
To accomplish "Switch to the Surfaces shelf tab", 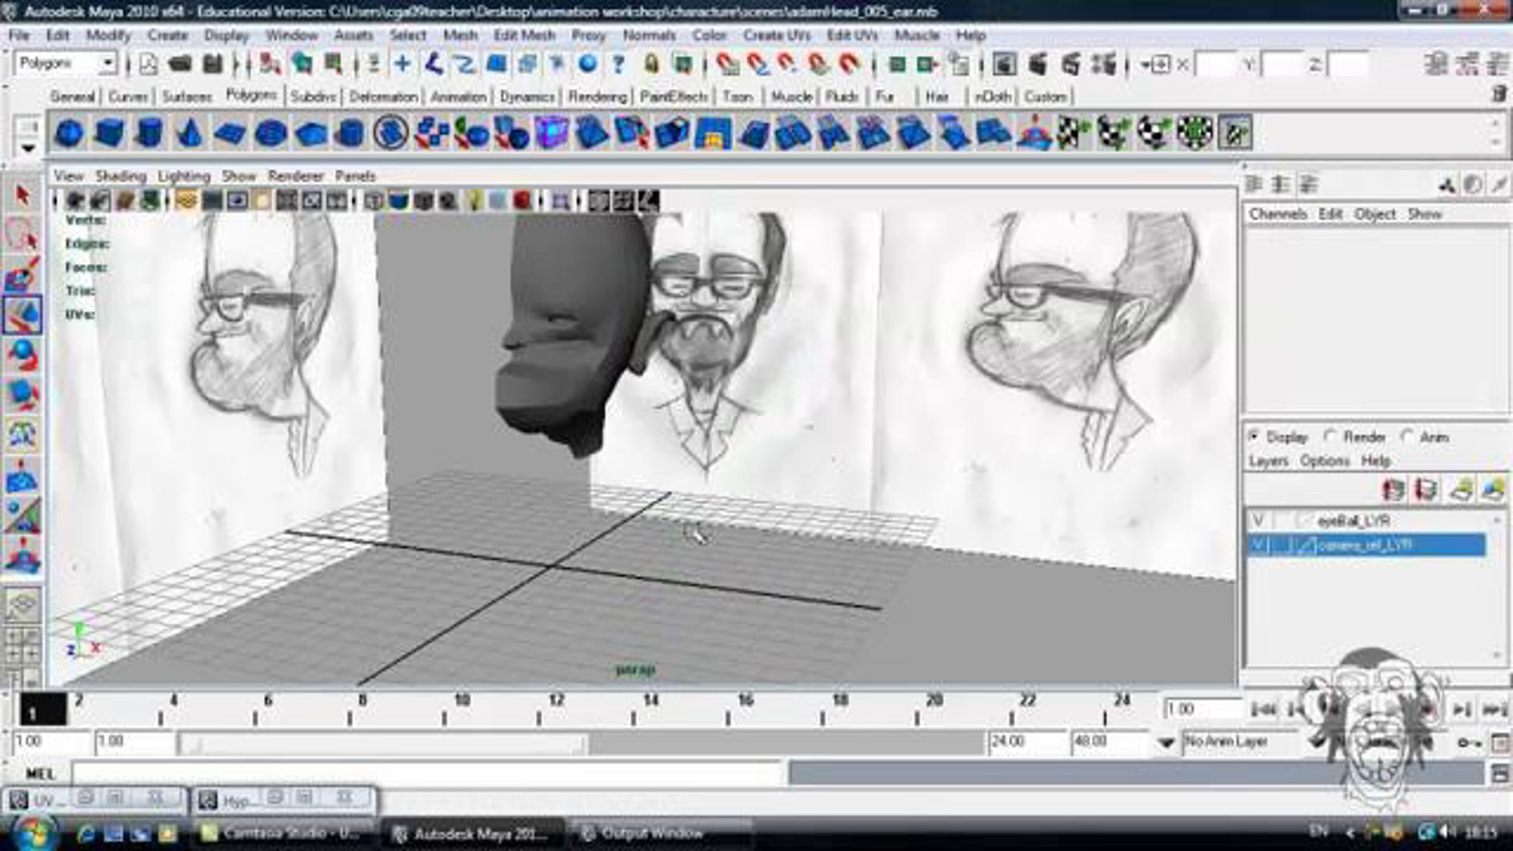I will pyautogui.click(x=187, y=96).
